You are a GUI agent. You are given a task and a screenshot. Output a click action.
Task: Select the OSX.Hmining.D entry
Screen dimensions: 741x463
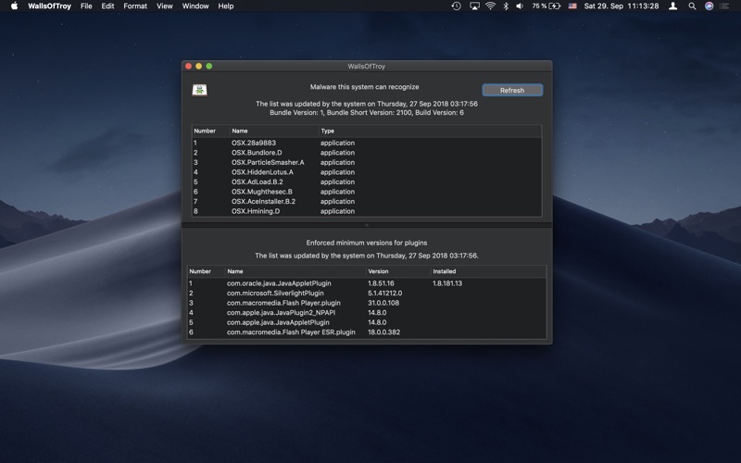367,211
